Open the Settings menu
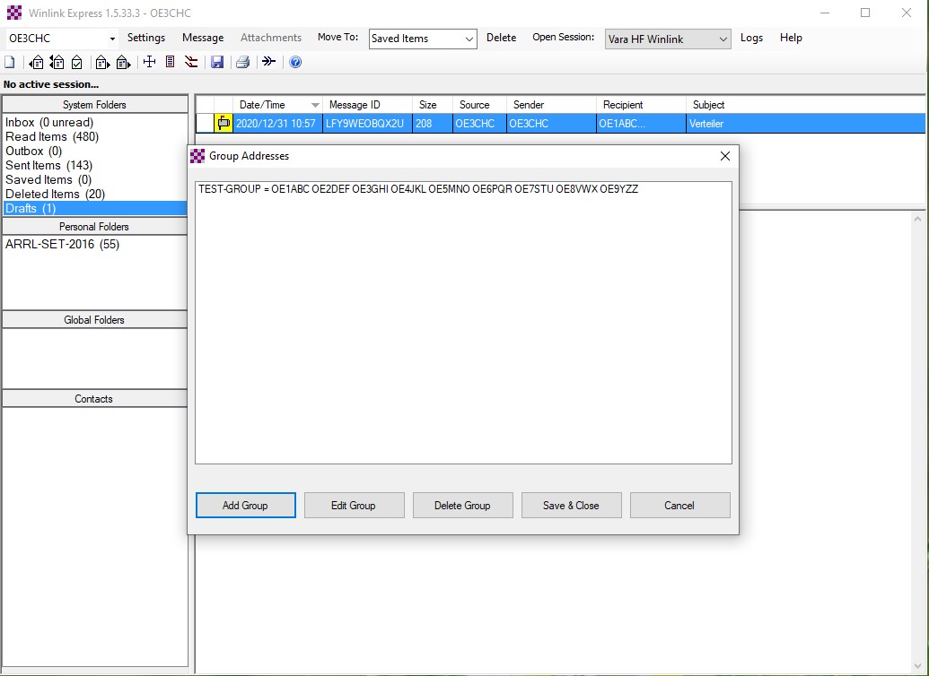 coord(146,38)
